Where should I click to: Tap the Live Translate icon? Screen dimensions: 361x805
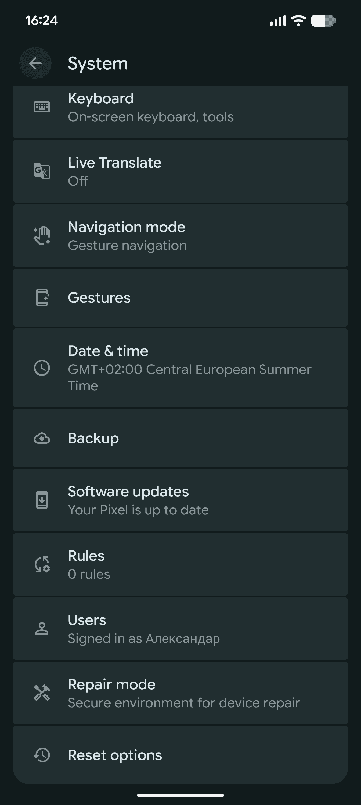click(x=42, y=171)
